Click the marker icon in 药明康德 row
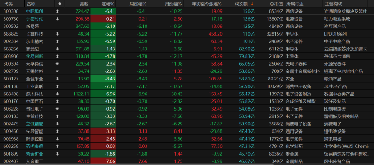Screen dimensions: 374x165 click(x=57, y=147)
